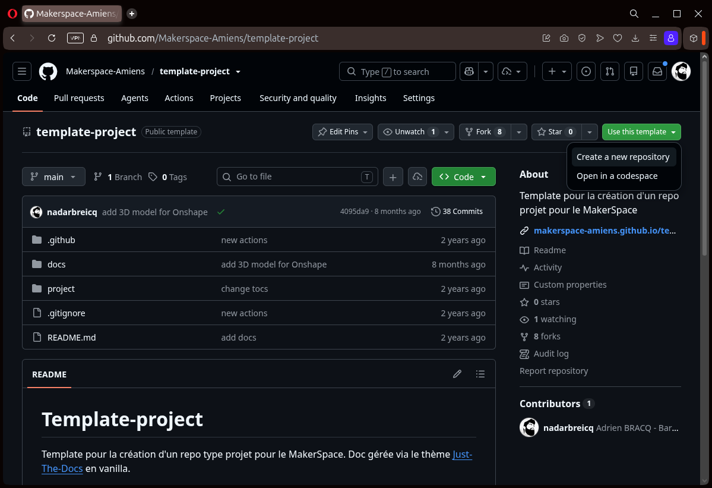Image resolution: width=712 pixels, height=488 pixels.
Task: Reload the page in Opera
Action: point(52,38)
